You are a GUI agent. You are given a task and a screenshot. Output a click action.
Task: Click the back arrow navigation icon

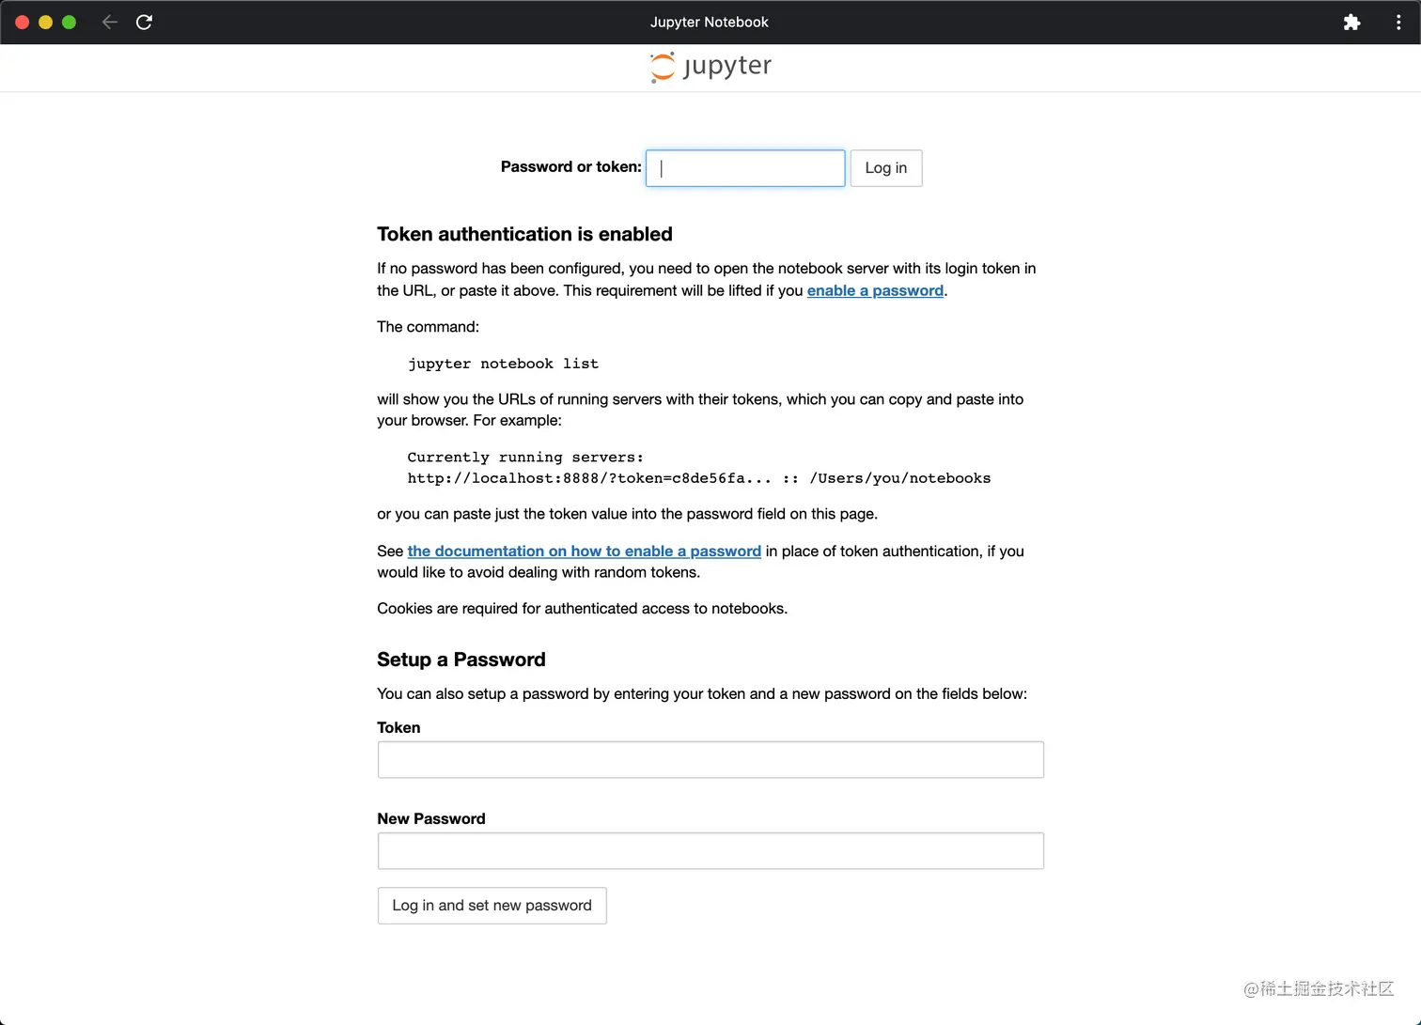tap(109, 22)
